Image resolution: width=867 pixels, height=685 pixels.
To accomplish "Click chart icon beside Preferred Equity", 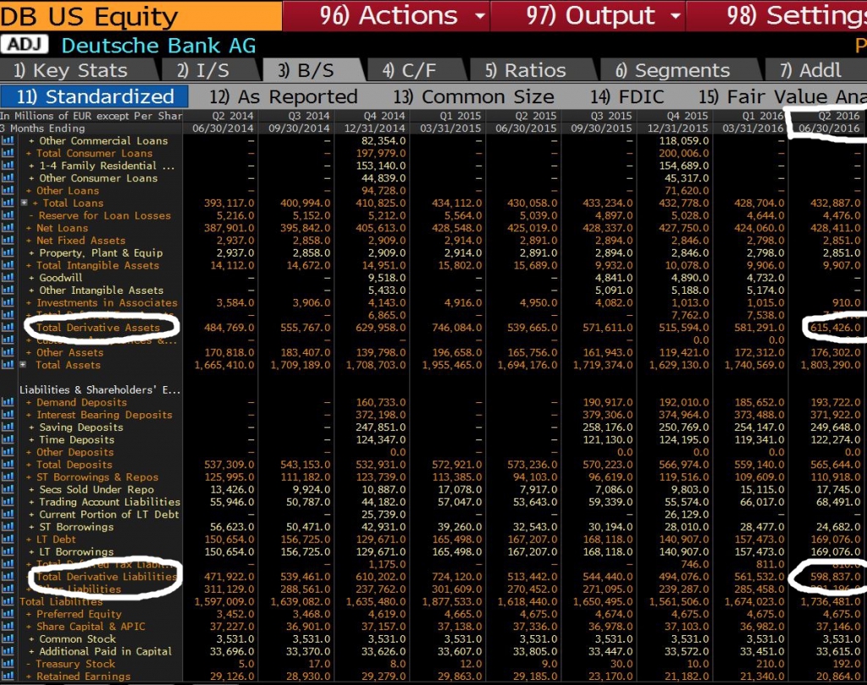I will tap(8, 614).
